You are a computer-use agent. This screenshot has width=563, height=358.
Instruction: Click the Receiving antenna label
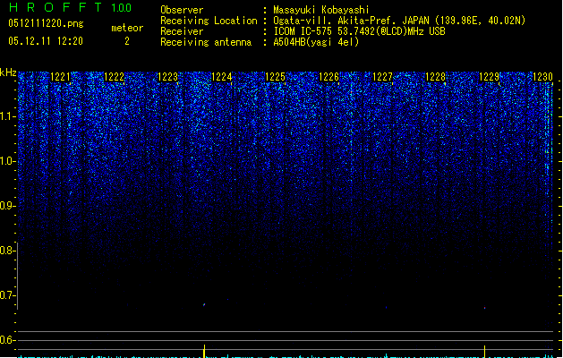click(206, 42)
